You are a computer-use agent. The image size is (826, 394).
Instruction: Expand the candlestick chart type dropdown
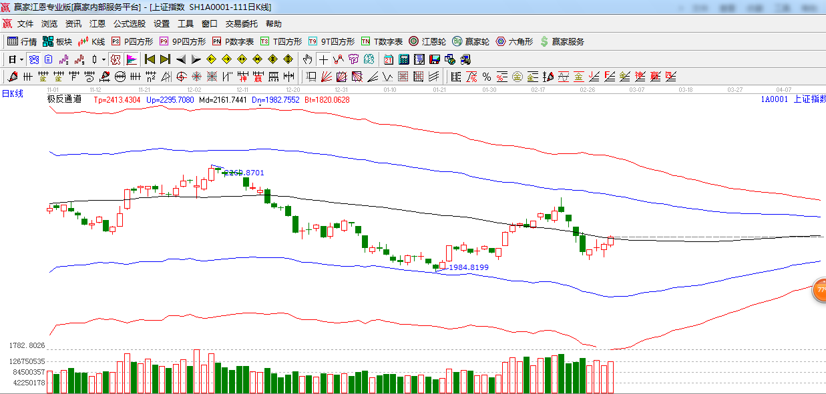(104, 59)
